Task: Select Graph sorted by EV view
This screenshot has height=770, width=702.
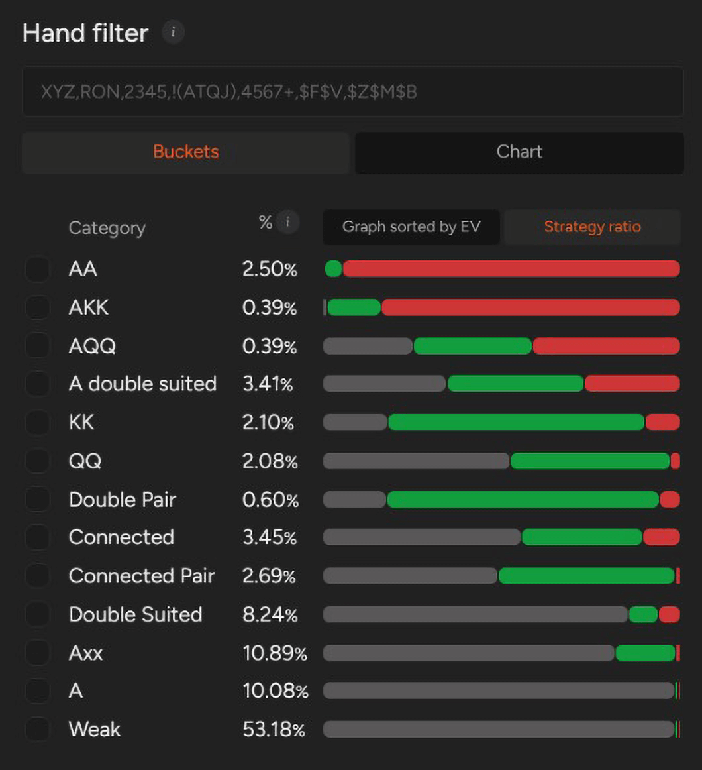Action: click(x=411, y=227)
